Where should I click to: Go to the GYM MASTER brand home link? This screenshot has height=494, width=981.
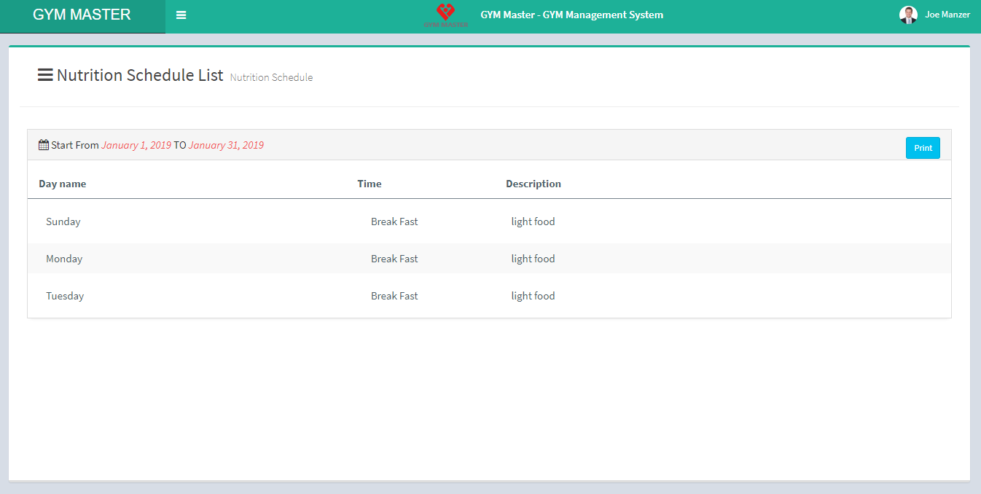(x=82, y=15)
